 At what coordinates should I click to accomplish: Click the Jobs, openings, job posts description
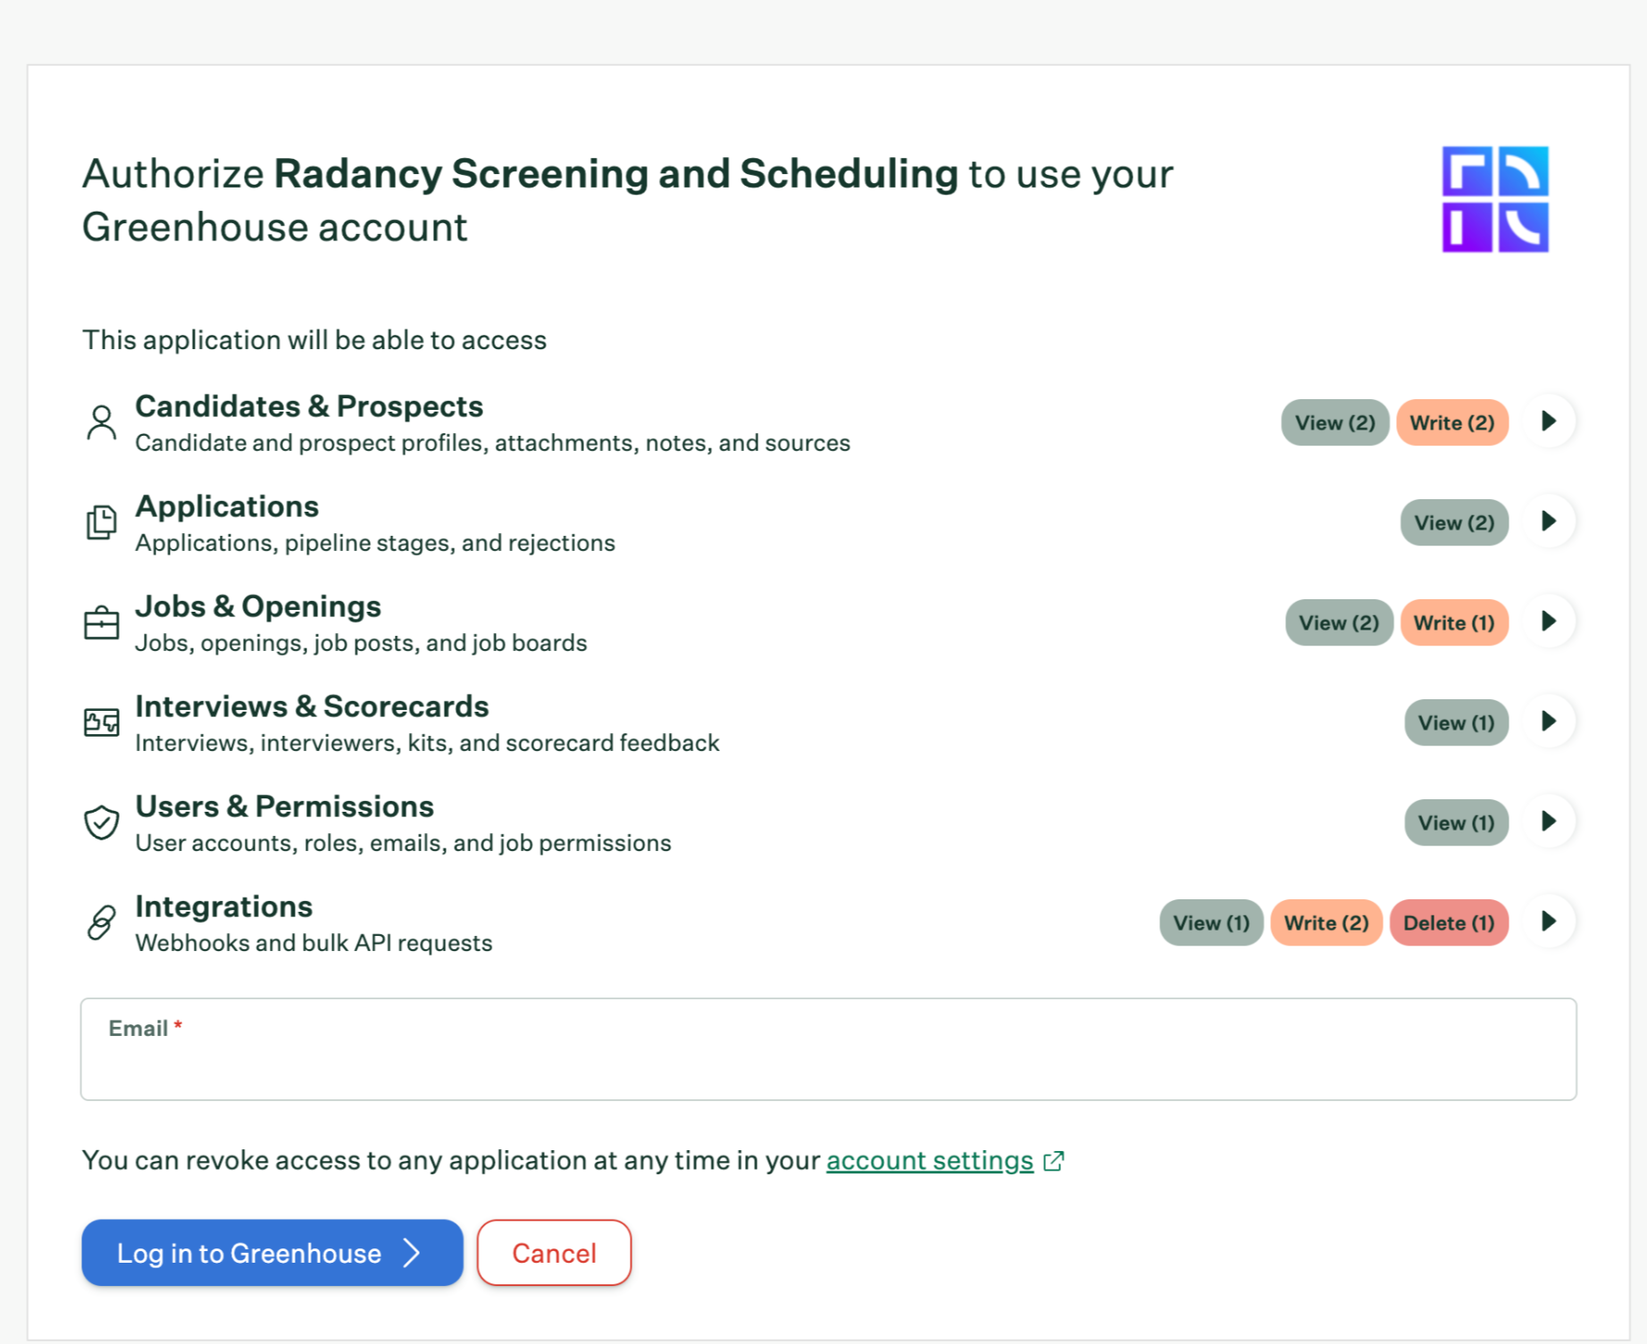[x=361, y=643]
